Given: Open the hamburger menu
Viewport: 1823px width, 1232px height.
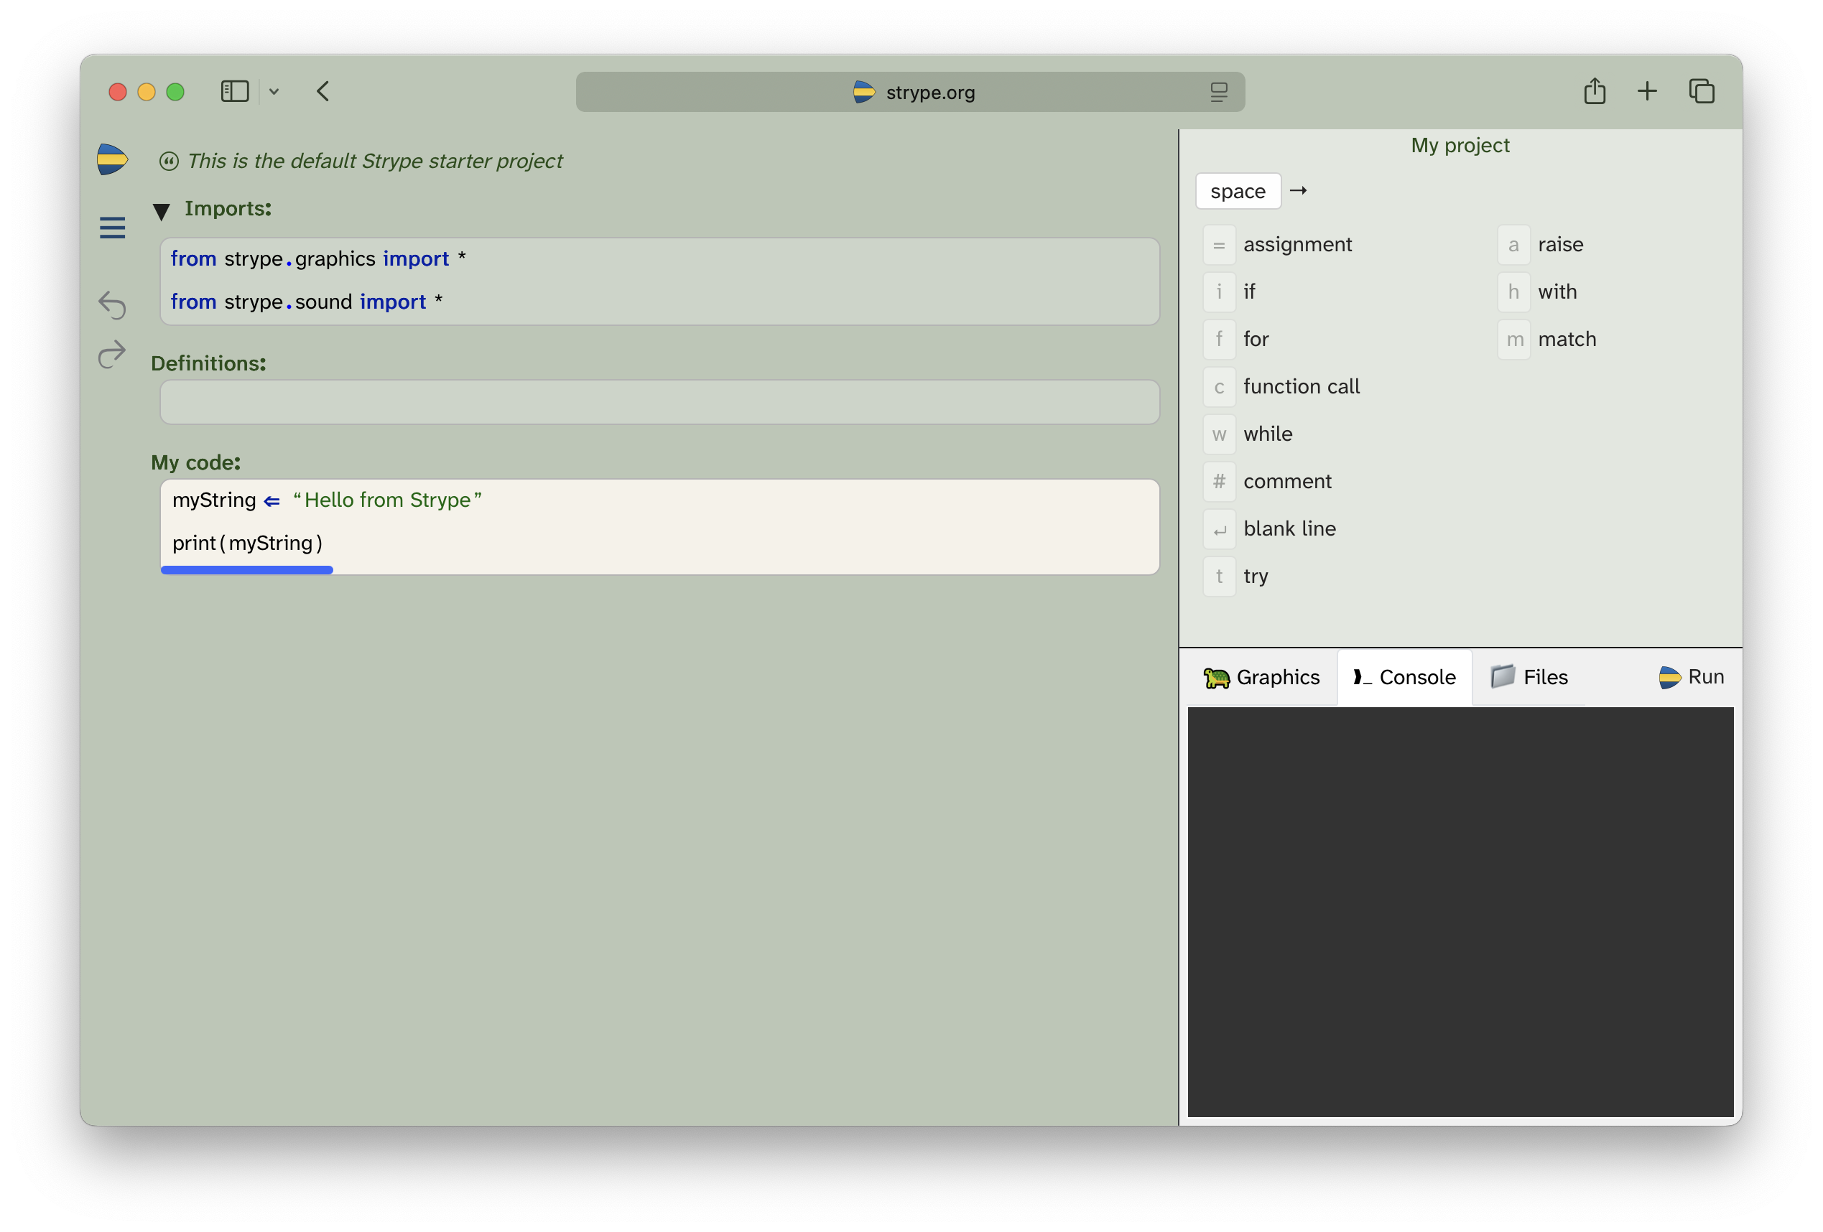Looking at the screenshot, I should [x=112, y=228].
